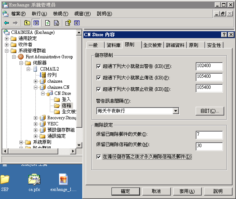Click the 自訂(C)... button
The height and width of the screenshot is (199, 236).
click(210, 111)
